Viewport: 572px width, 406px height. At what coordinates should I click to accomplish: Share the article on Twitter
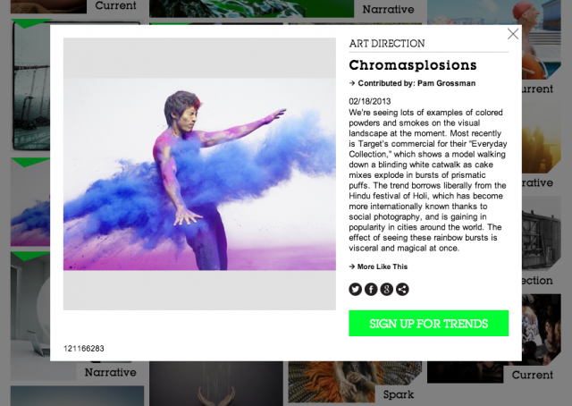(x=356, y=289)
